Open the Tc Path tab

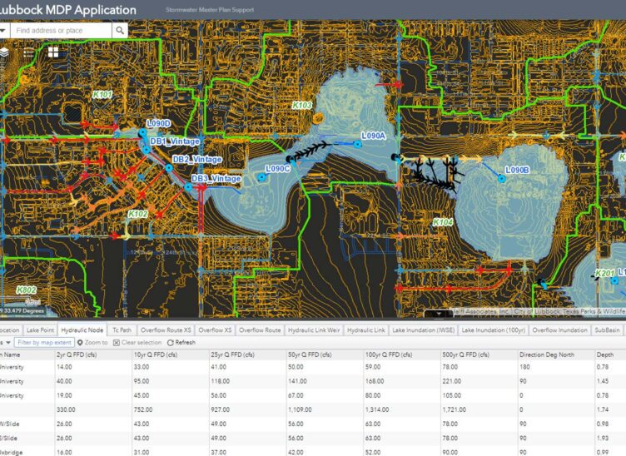coord(121,330)
